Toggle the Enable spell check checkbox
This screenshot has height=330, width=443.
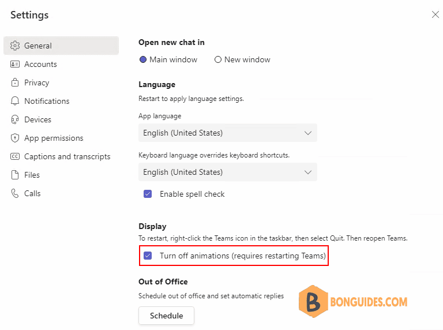pos(148,194)
